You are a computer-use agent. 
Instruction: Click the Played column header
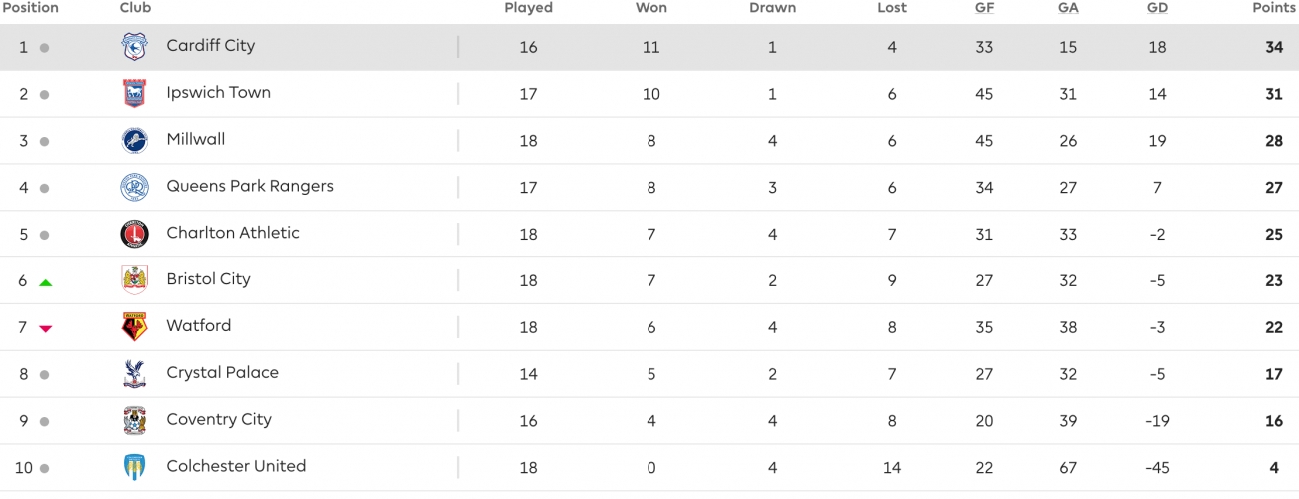tap(528, 8)
